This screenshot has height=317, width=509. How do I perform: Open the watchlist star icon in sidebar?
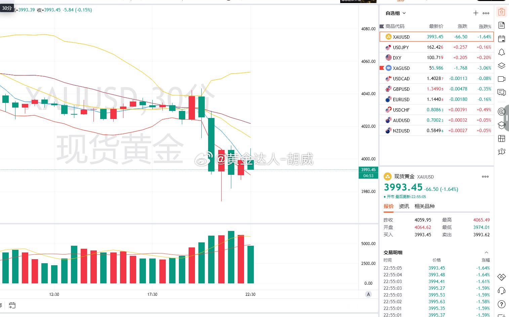tap(502, 12)
